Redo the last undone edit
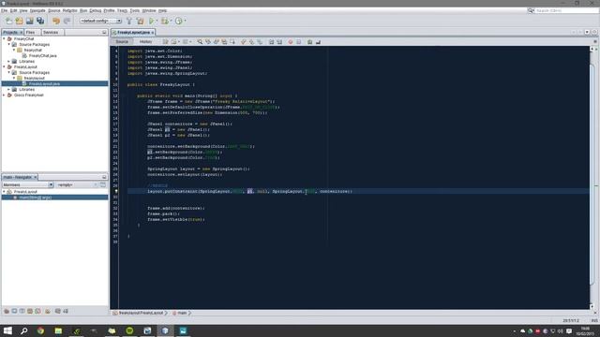The image size is (600, 337). point(67,21)
